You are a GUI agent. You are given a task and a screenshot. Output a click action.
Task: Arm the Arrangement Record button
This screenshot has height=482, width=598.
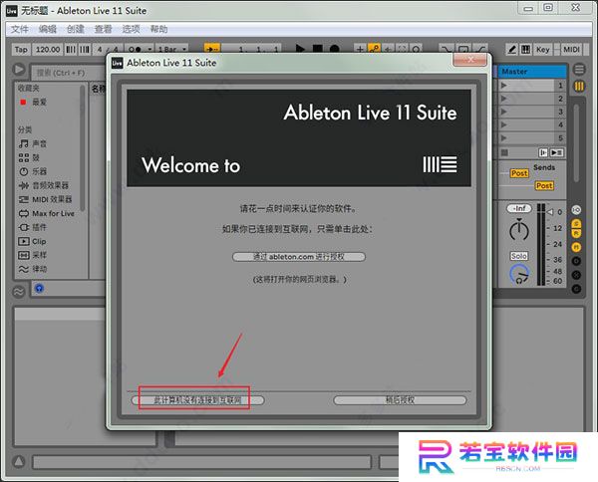335,49
